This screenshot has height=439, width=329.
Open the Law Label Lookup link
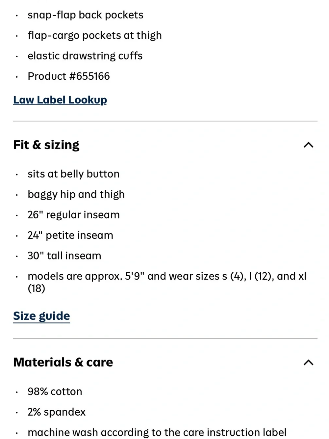coord(60,100)
